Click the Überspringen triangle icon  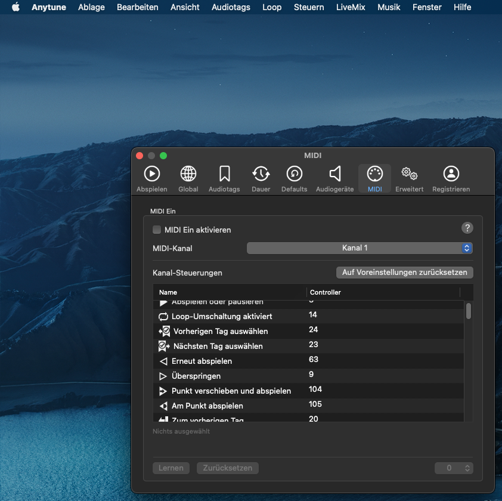point(163,376)
